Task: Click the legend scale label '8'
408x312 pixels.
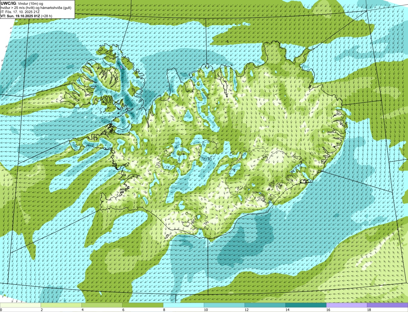Action: point(164,310)
